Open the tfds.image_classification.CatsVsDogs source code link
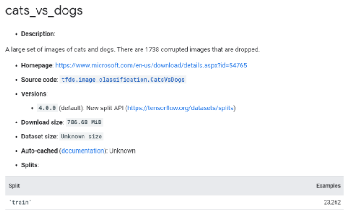 [x=123, y=80]
